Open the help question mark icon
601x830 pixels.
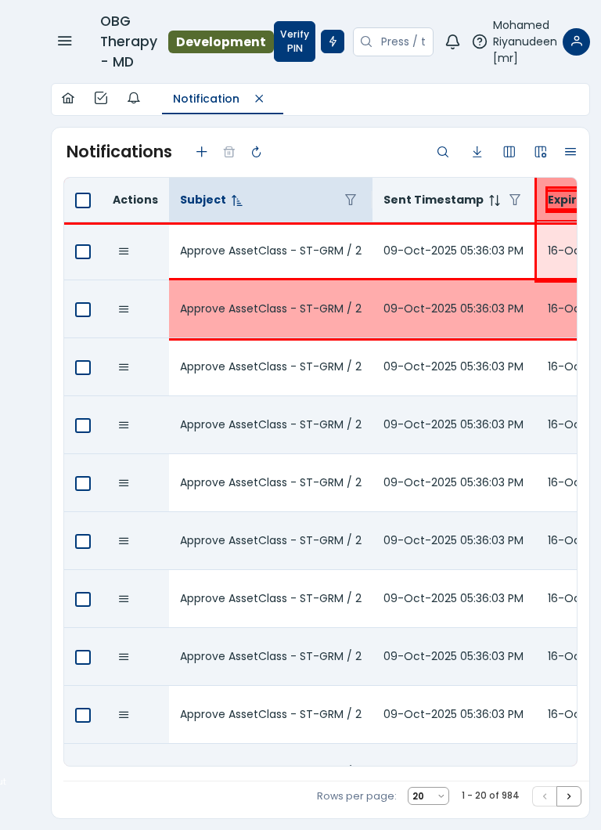tap(479, 41)
